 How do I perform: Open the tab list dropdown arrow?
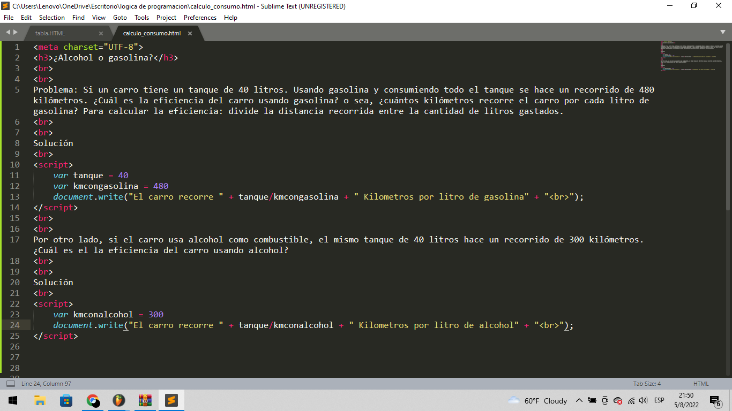(723, 33)
